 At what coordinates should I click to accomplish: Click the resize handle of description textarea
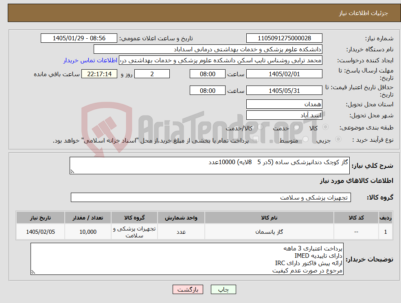point(72,172)
